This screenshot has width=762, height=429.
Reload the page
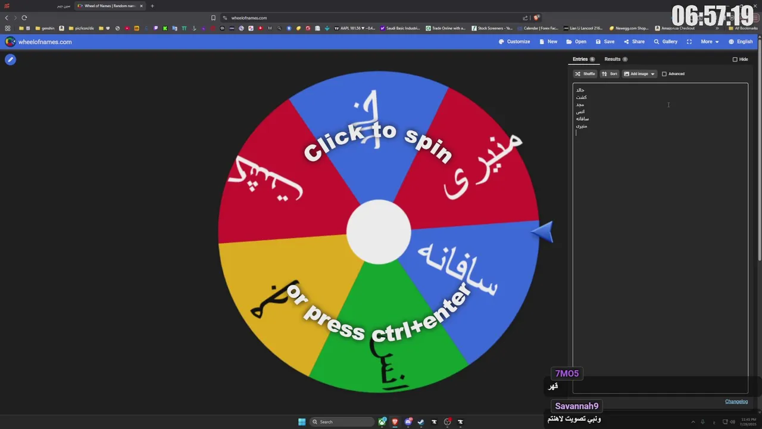24,18
